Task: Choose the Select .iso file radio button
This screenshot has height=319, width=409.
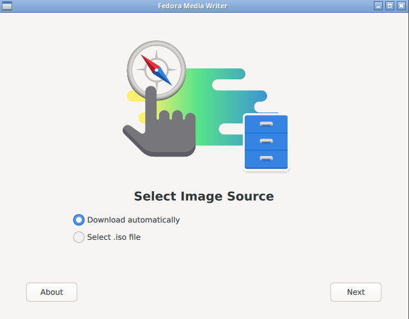Action: coord(79,237)
